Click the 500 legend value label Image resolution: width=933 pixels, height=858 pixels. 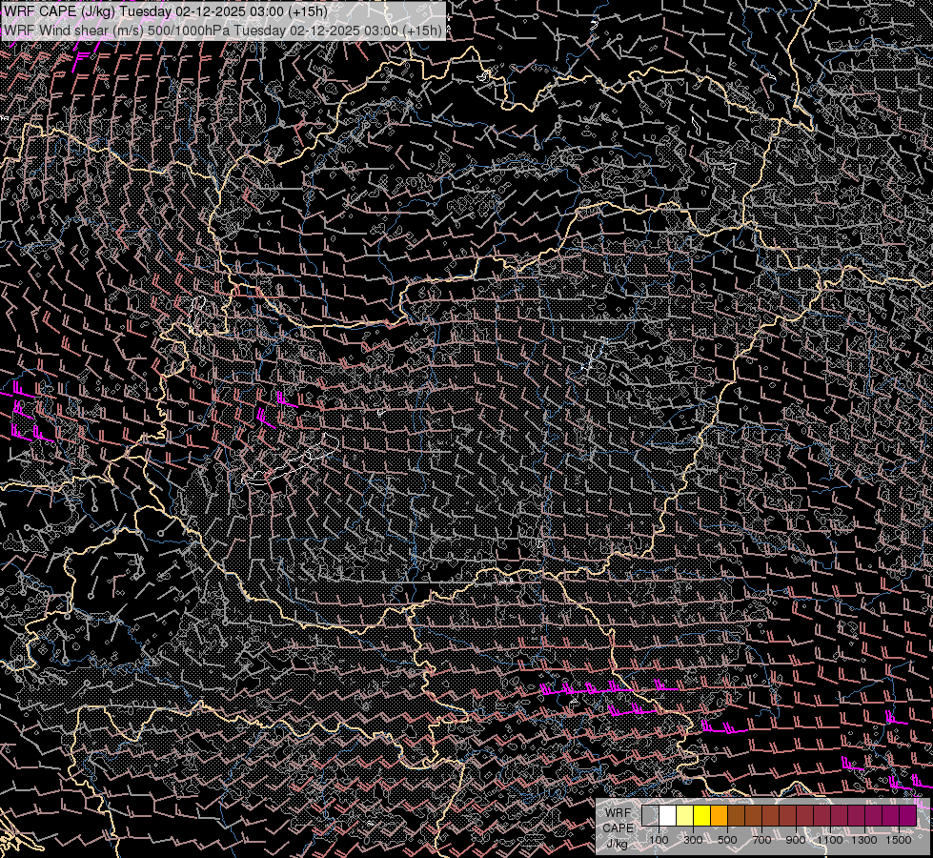(x=727, y=840)
